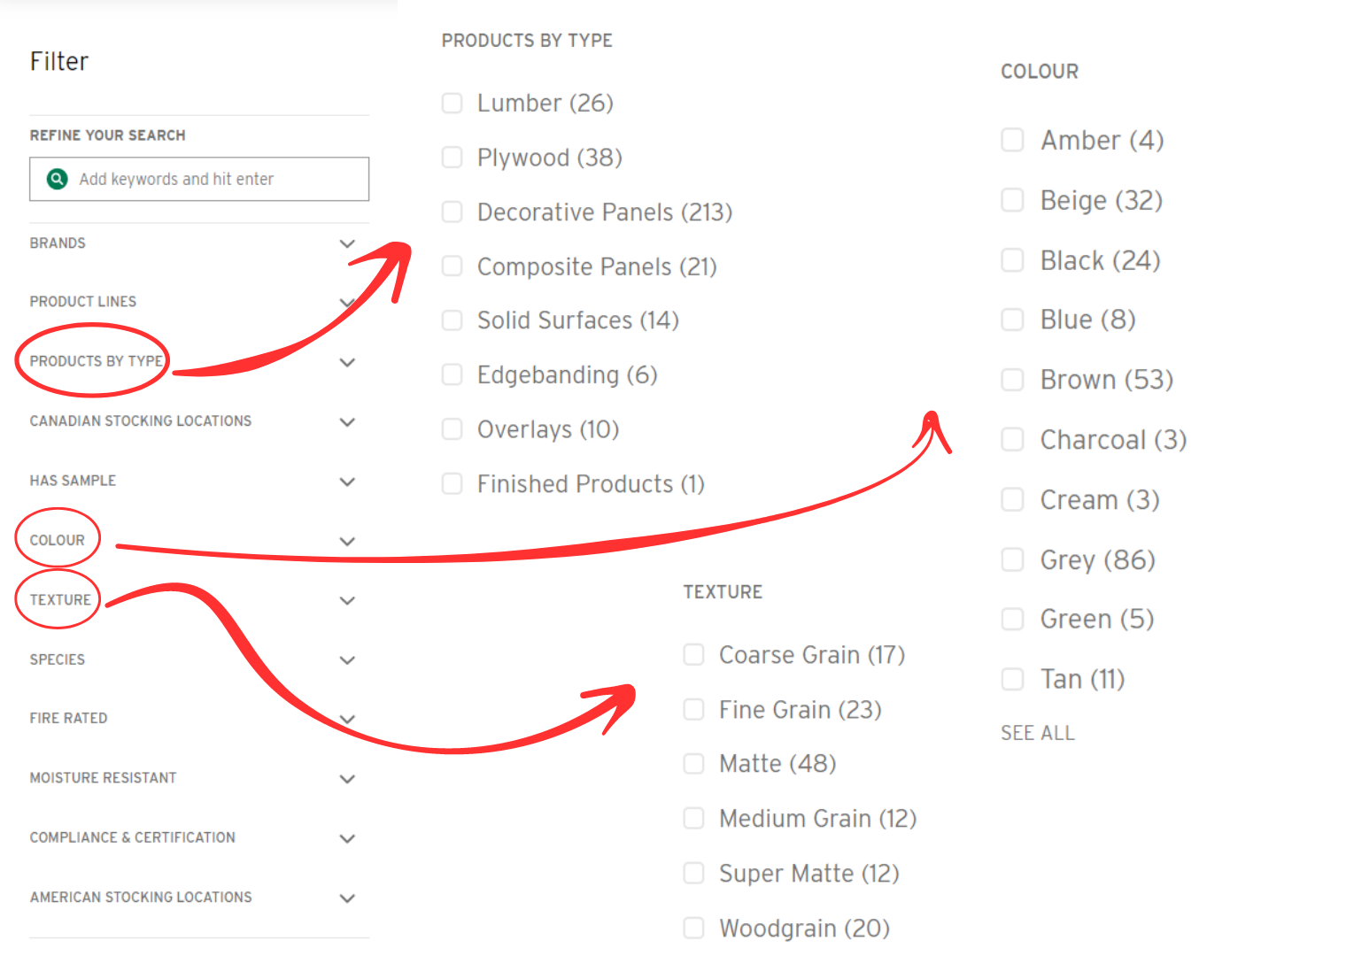Check the Lumber (26) checkbox
The image size is (1346, 956).
(x=453, y=104)
